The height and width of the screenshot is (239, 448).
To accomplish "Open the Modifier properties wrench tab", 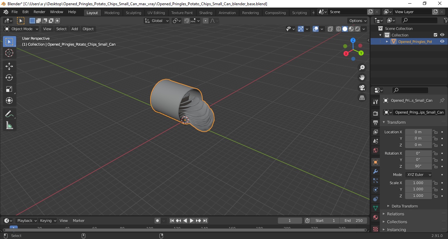I will 376,171.
